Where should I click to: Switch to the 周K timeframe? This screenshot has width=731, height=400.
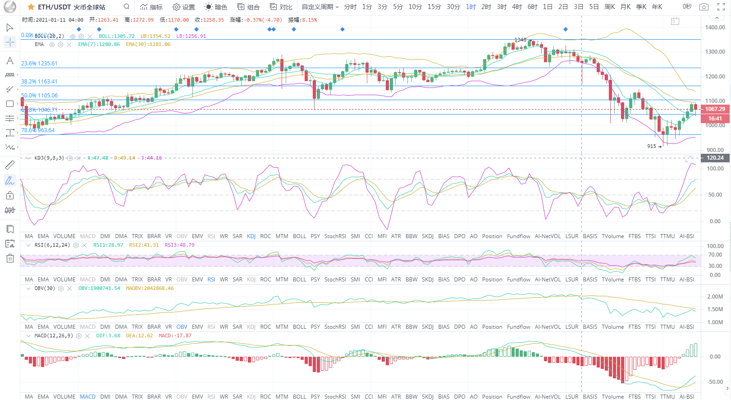[x=610, y=7]
